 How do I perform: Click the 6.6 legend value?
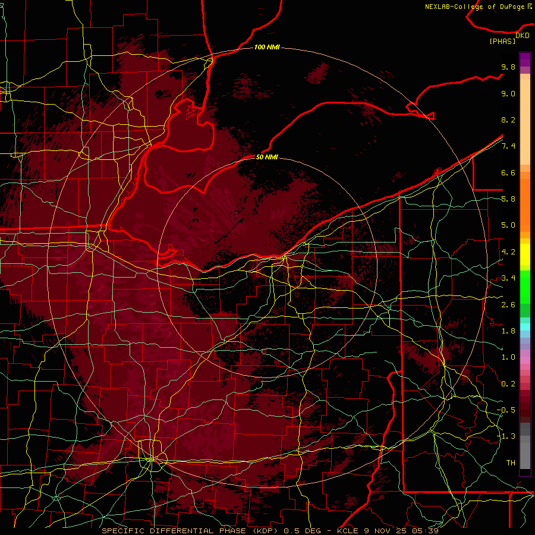pyautogui.click(x=508, y=172)
